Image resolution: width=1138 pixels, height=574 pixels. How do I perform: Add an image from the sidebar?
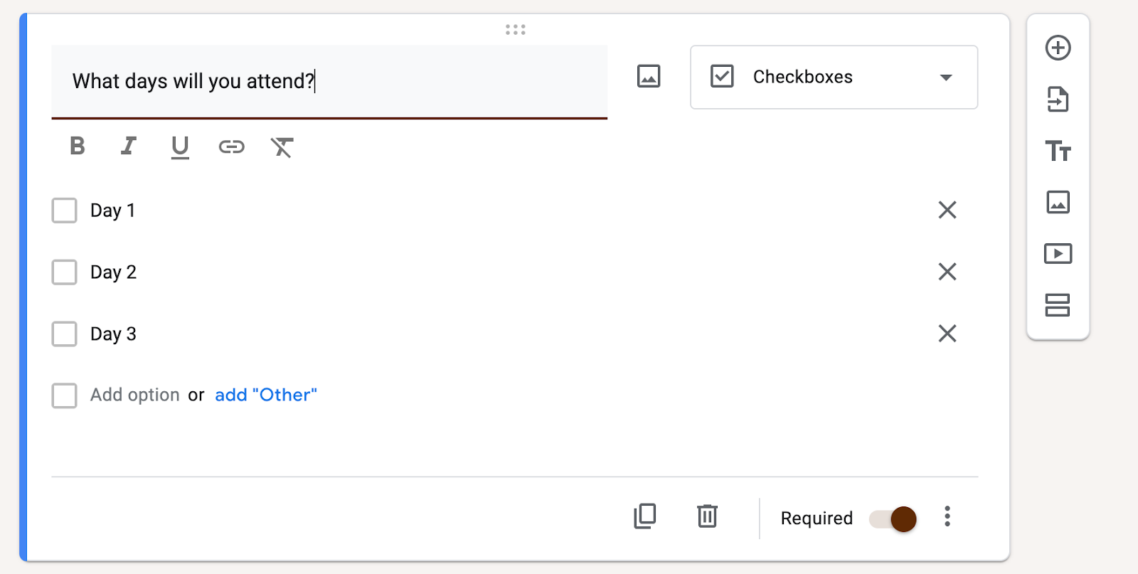[1058, 203]
